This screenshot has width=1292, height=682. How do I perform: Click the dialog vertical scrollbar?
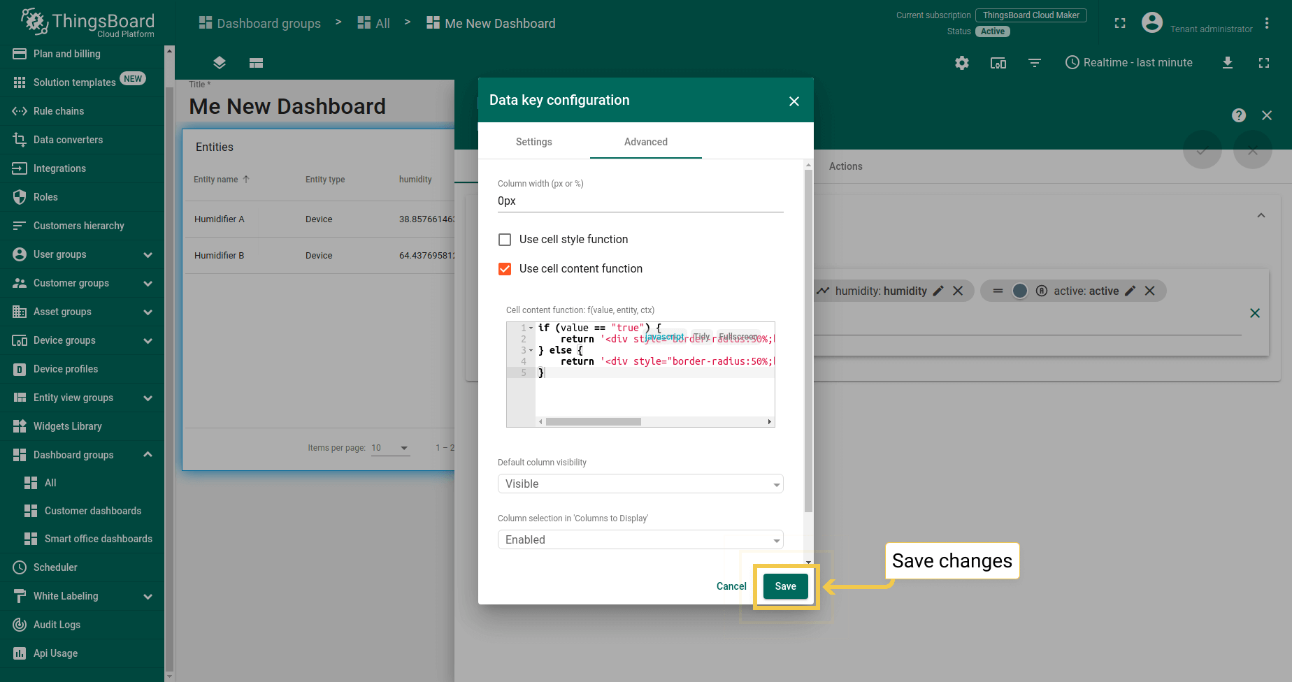(x=808, y=341)
